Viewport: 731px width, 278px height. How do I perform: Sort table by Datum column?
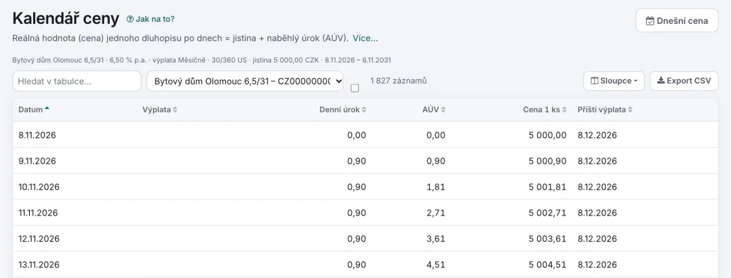click(x=34, y=110)
